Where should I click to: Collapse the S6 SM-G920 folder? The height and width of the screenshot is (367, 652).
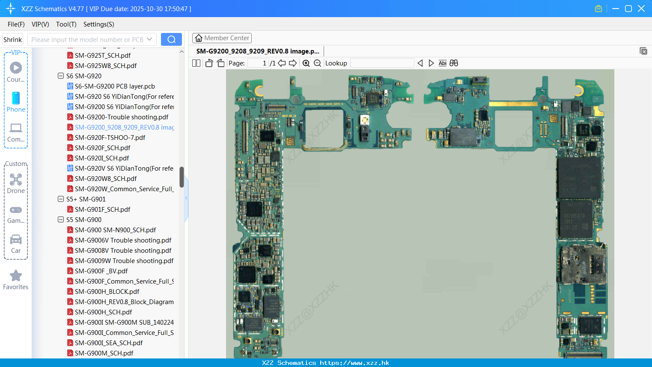click(x=61, y=76)
